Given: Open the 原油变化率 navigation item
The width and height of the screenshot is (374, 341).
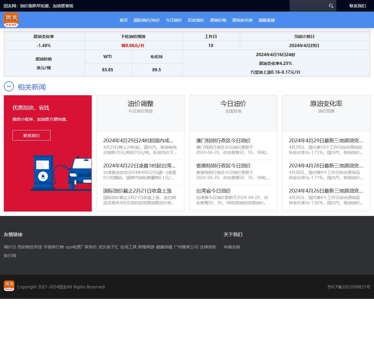Looking at the screenshot, I should point(242,20).
